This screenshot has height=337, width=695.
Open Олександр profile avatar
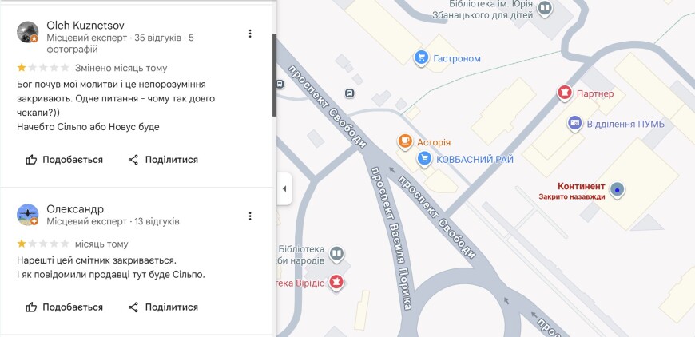pyautogui.click(x=28, y=215)
